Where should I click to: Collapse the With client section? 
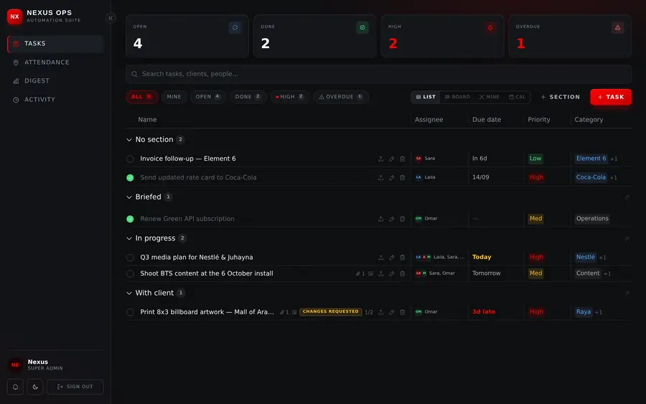click(129, 293)
